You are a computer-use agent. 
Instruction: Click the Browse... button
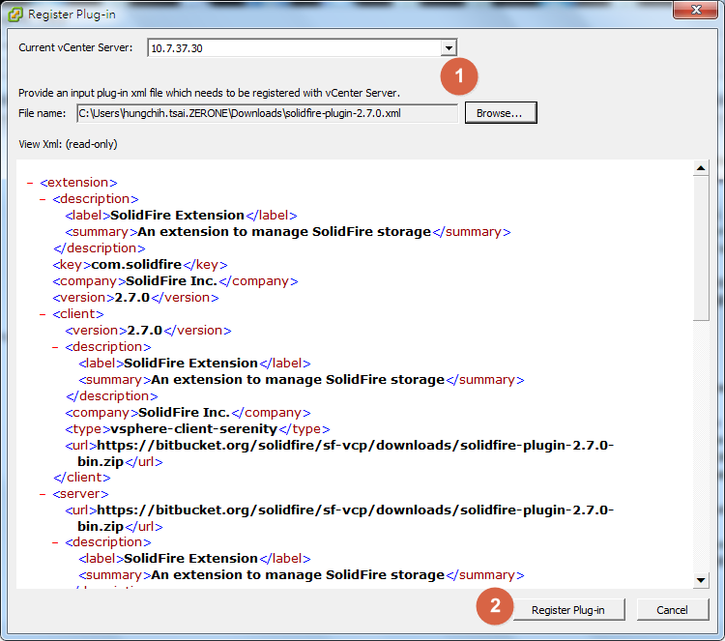pyautogui.click(x=501, y=113)
